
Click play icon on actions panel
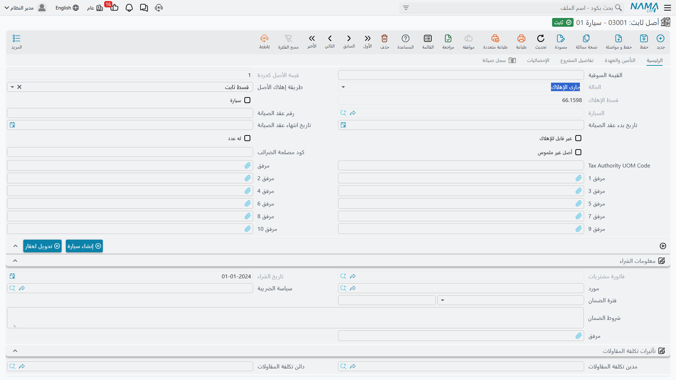[x=663, y=246]
